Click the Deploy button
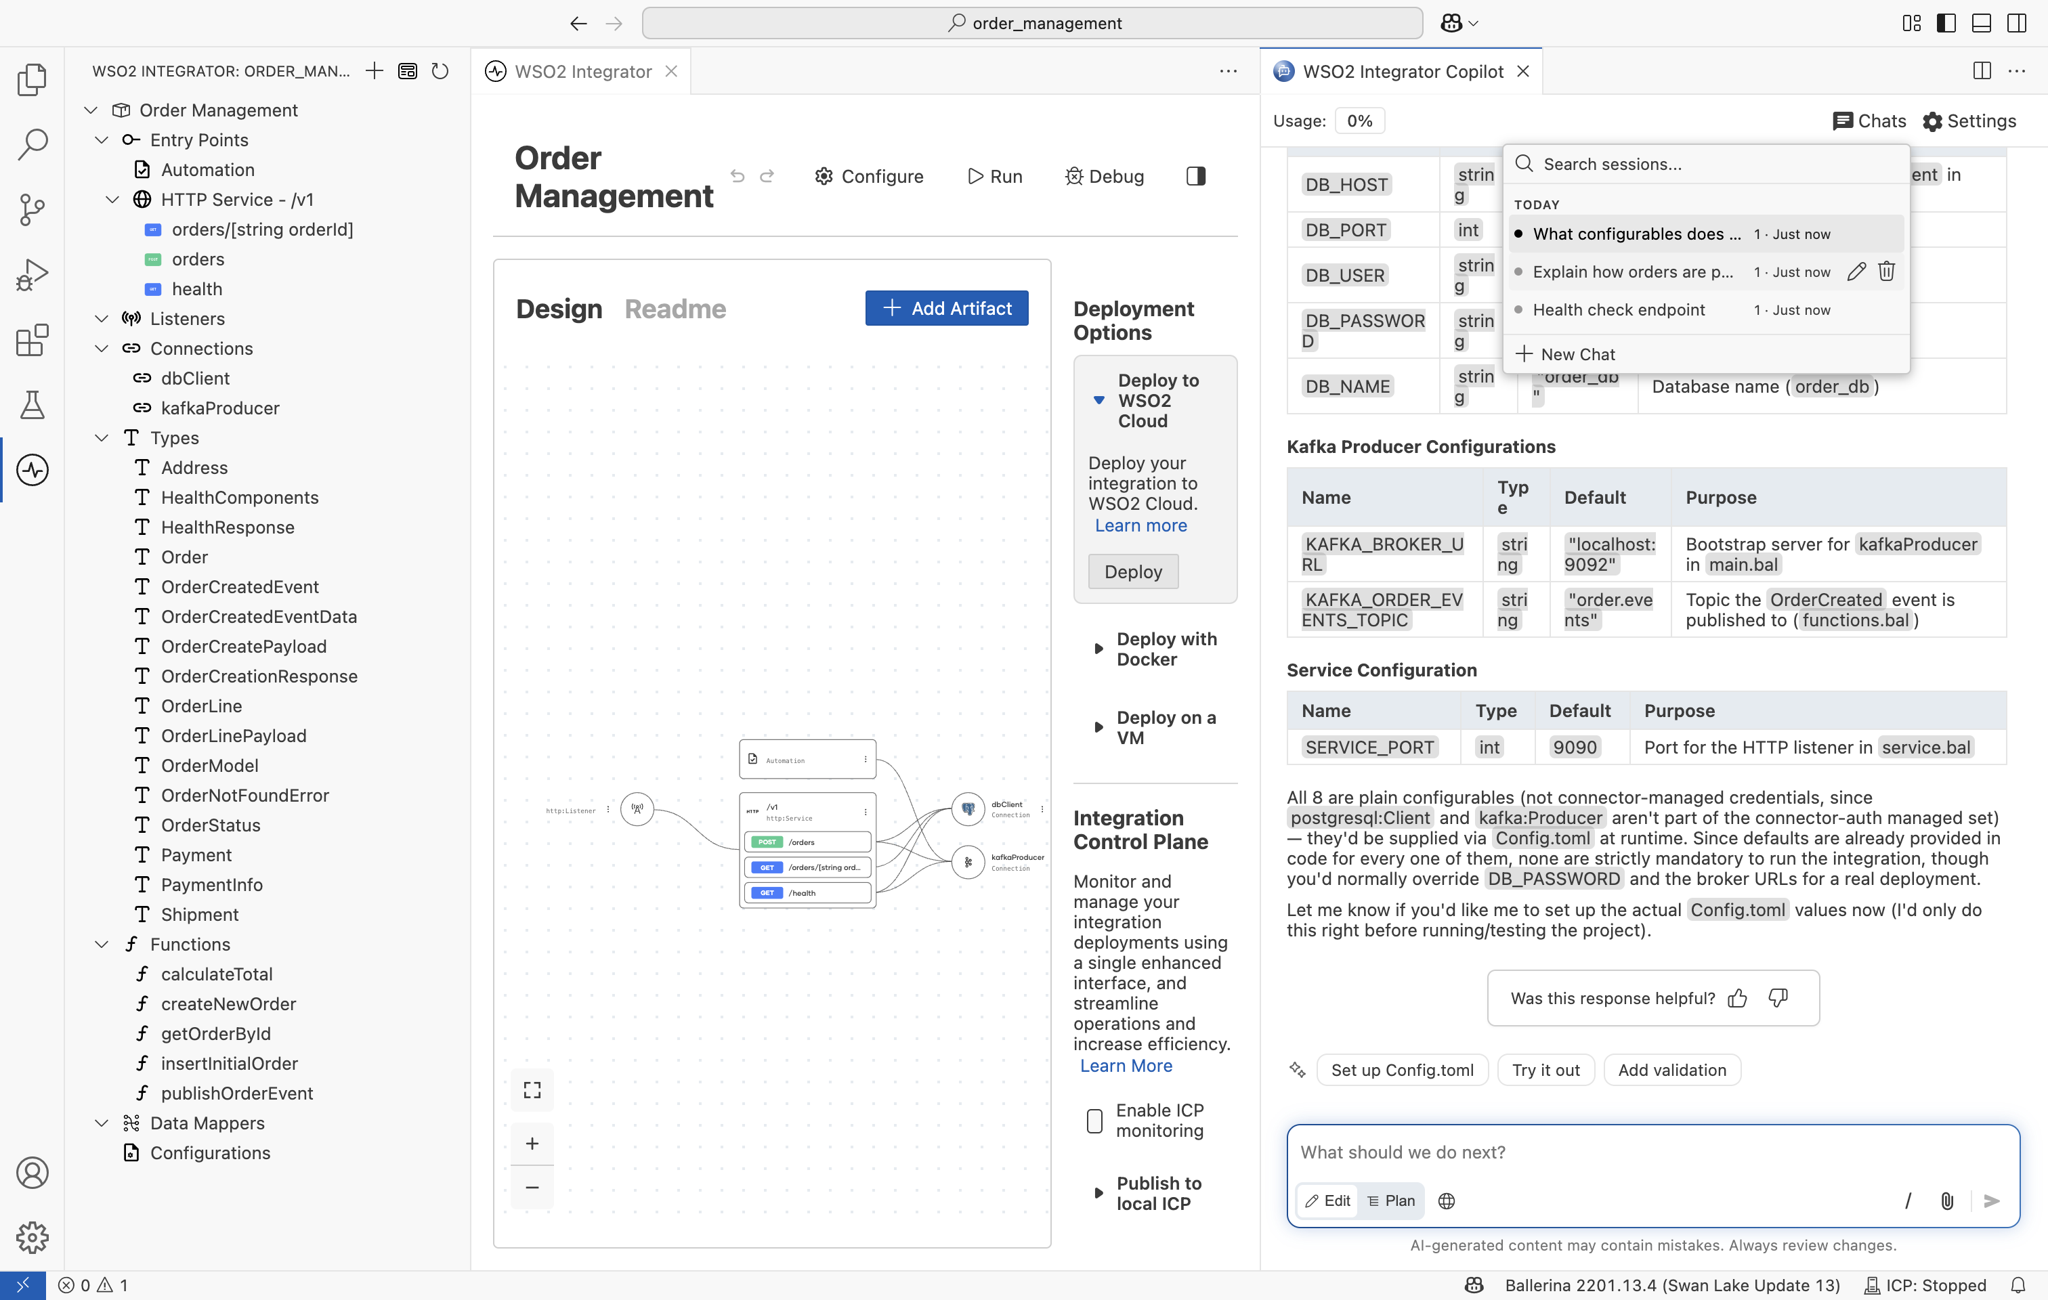The height and width of the screenshot is (1300, 2048). 1133,571
